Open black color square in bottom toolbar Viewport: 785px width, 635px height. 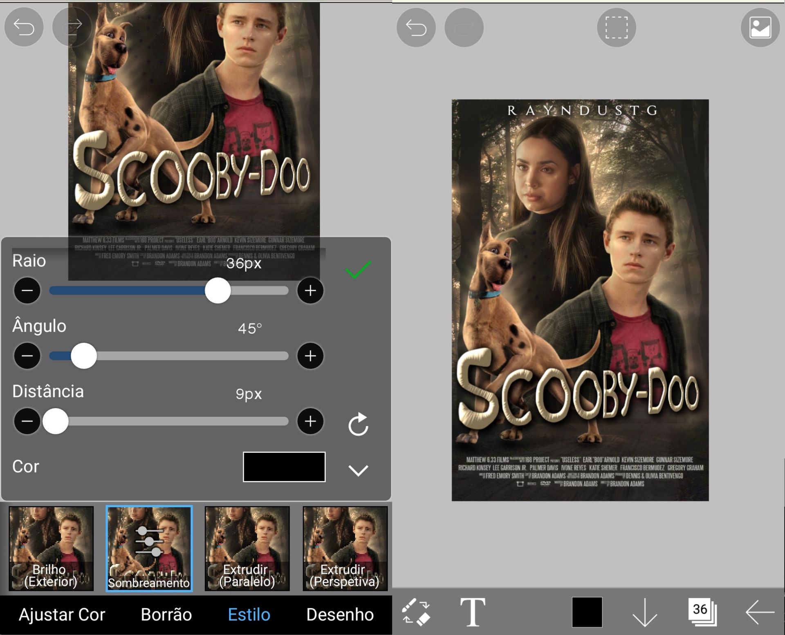(x=587, y=612)
